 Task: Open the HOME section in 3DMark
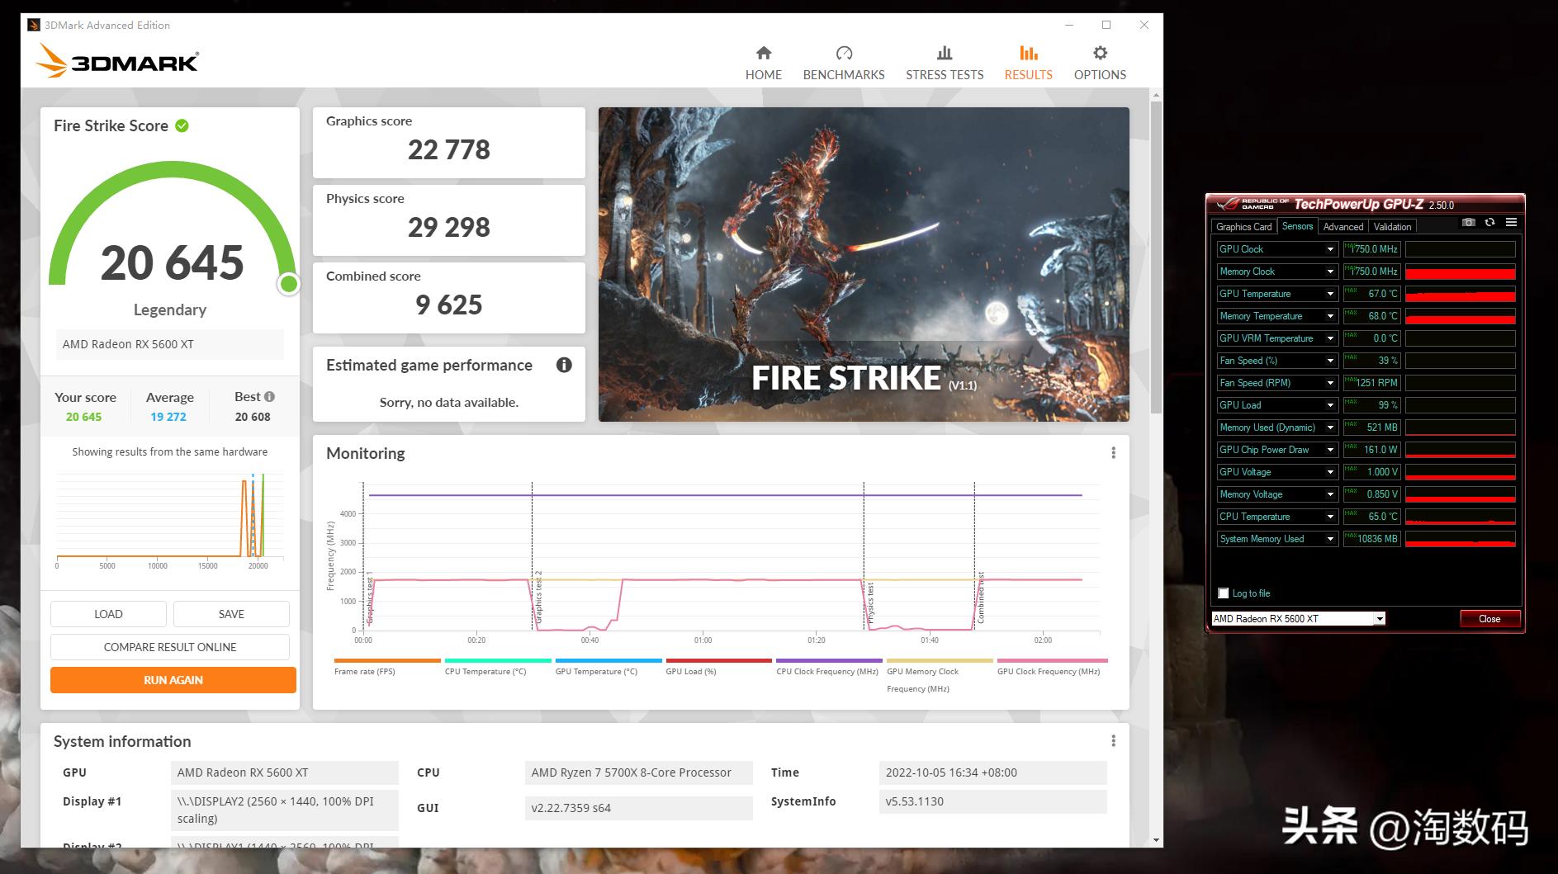click(763, 63)
